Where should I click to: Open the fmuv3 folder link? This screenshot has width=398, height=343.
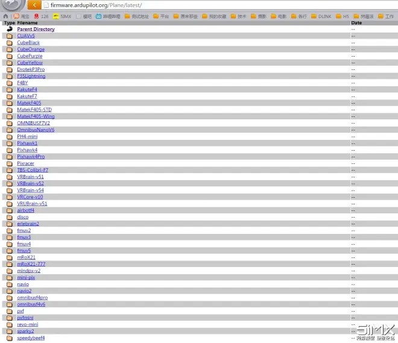point(24,238)
